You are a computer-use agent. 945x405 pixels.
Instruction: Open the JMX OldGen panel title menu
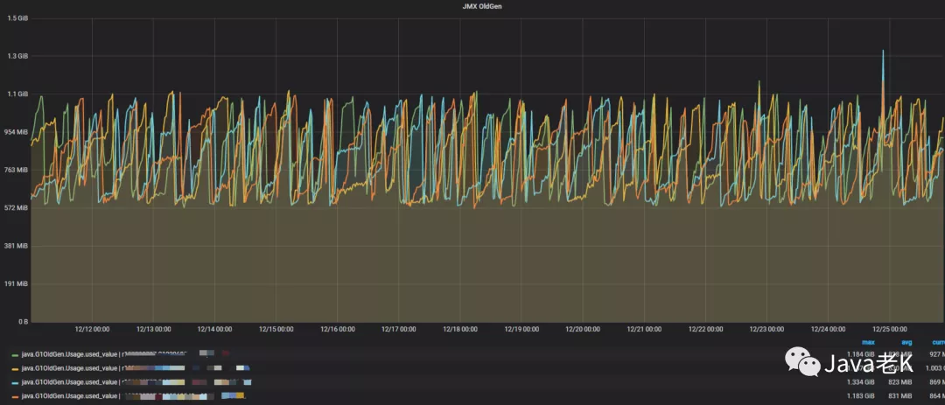point(482,6)
